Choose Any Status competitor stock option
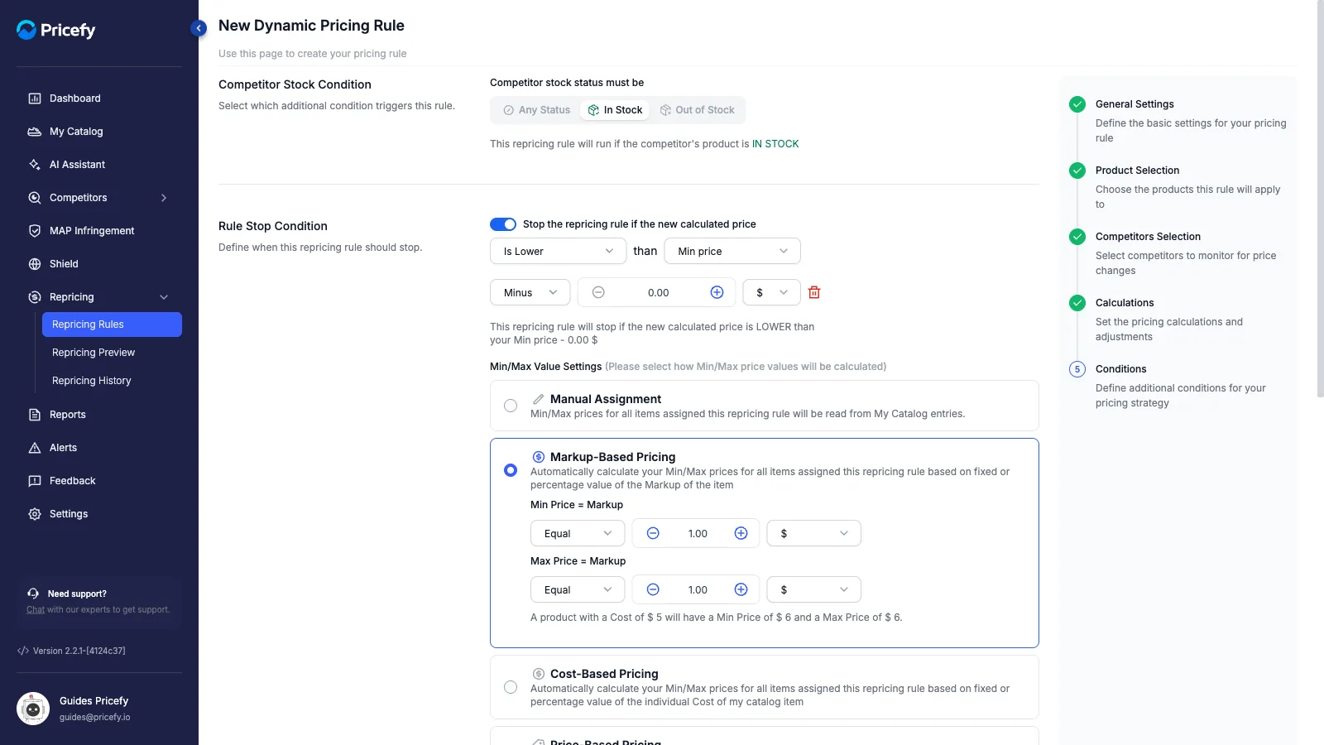Image resolution: width=1324 pixels, height=745 pixels. pos(537,110)
